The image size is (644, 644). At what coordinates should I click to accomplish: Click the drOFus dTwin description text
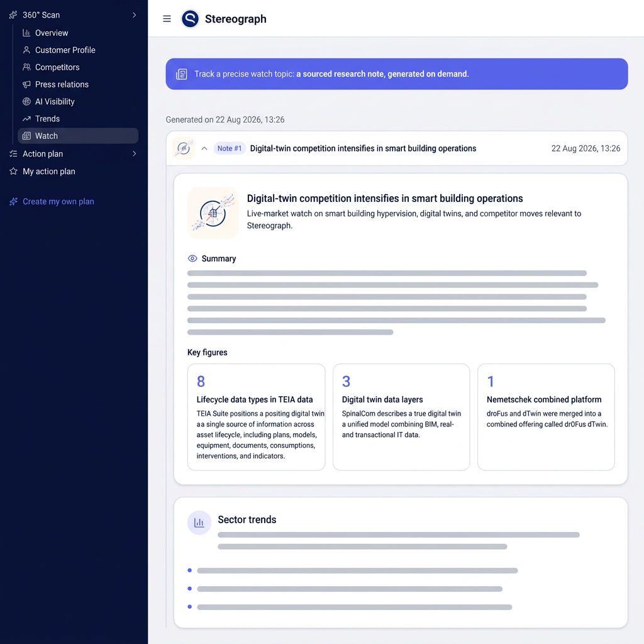click(x=547, y=419)
